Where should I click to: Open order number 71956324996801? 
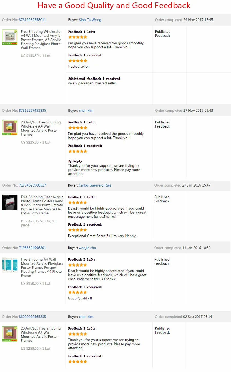[32, 248]
